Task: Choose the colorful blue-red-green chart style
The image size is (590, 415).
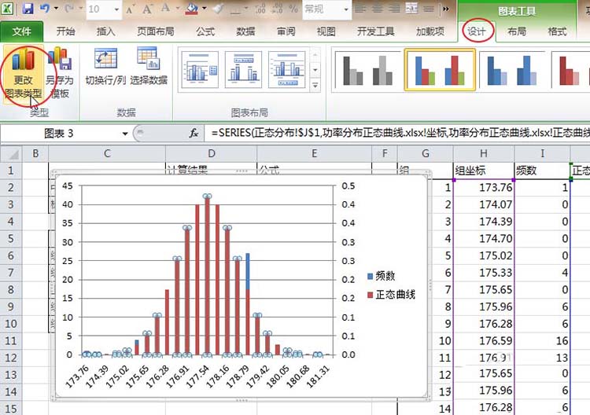Action: point(440,70)
